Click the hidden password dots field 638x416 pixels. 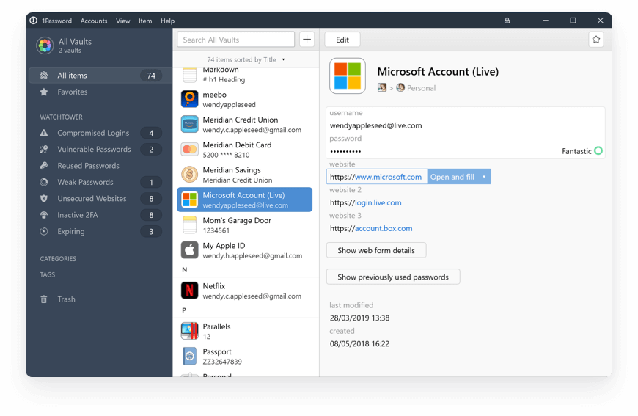click(345, 151)
